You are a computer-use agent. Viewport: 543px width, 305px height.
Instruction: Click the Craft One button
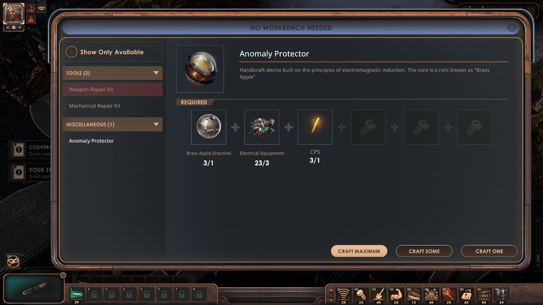coord(489,251)
